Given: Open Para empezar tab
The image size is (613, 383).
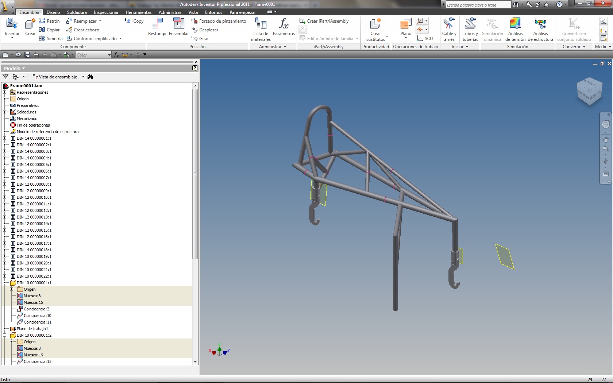Looking at the screenshot, I should (x=243, y=12).
